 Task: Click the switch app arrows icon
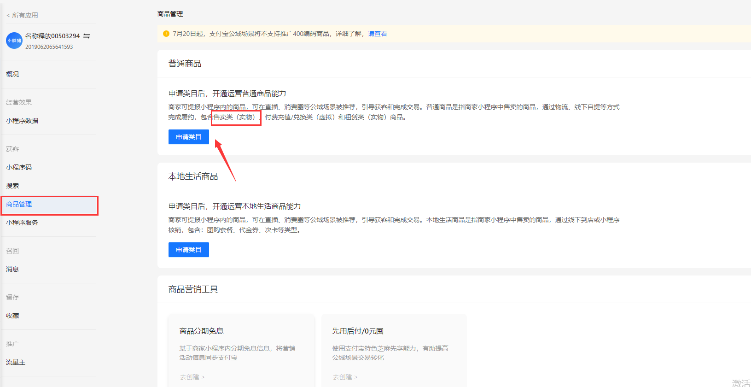tap(87, 36)
